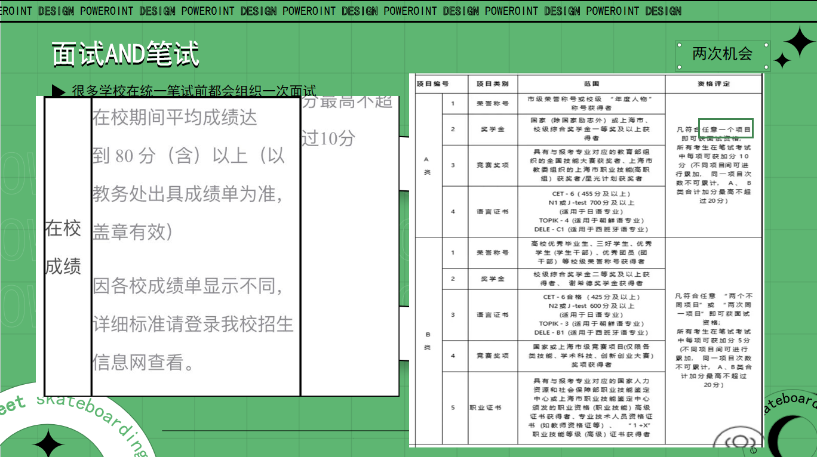Click the 职业证书 row label
Image resolution: width=817 pixels, height=457 pixels.
click(x=492, y=408)
